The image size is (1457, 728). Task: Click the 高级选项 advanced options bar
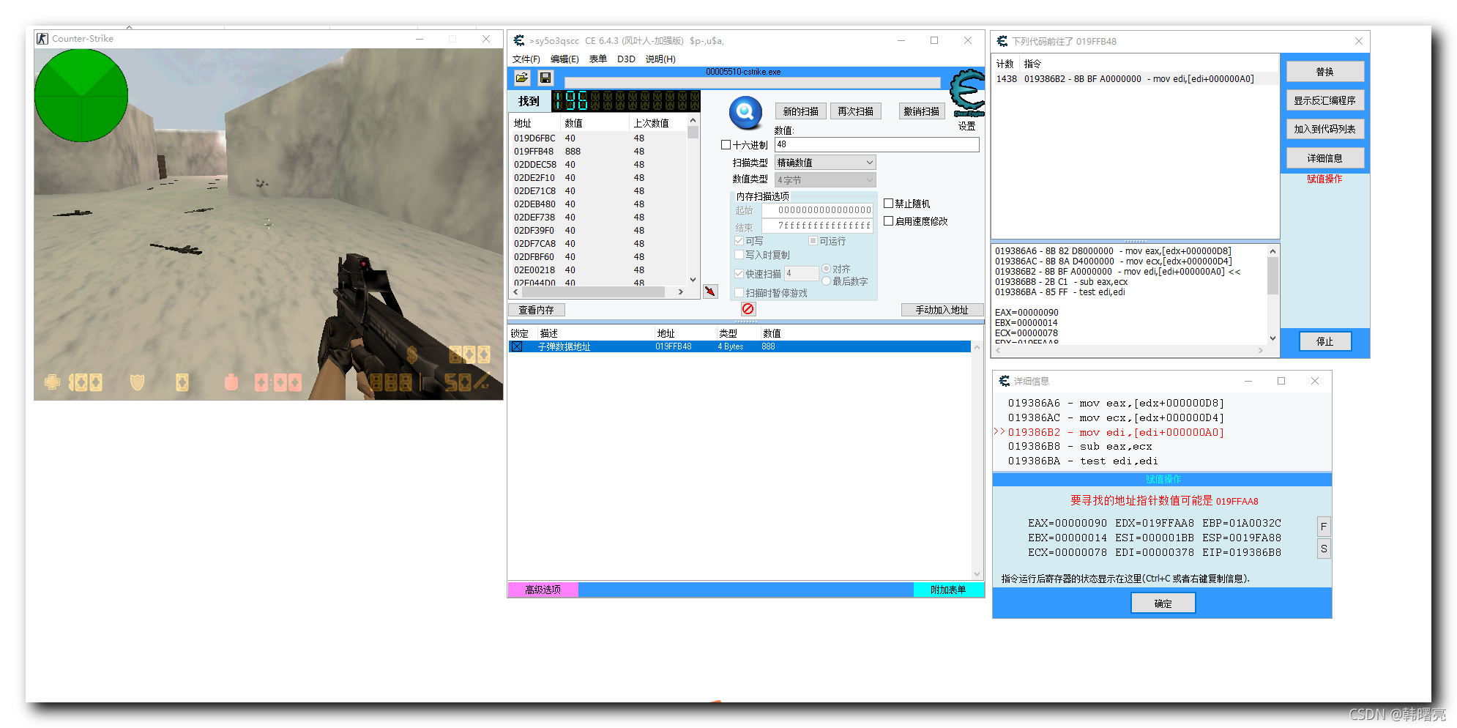point(543,590)
